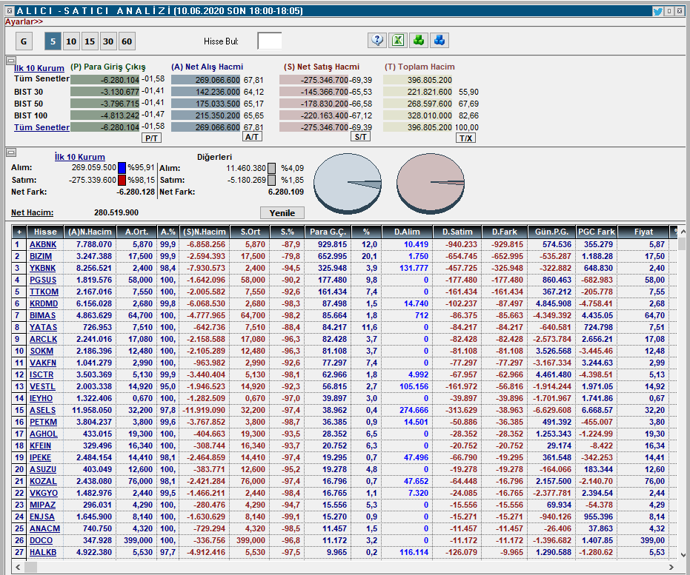Open the VESTL stock link

coord(42,386)
